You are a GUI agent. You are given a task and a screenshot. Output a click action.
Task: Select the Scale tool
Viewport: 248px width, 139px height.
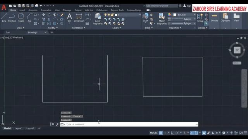pyautogui.click(x=49, y=24)
